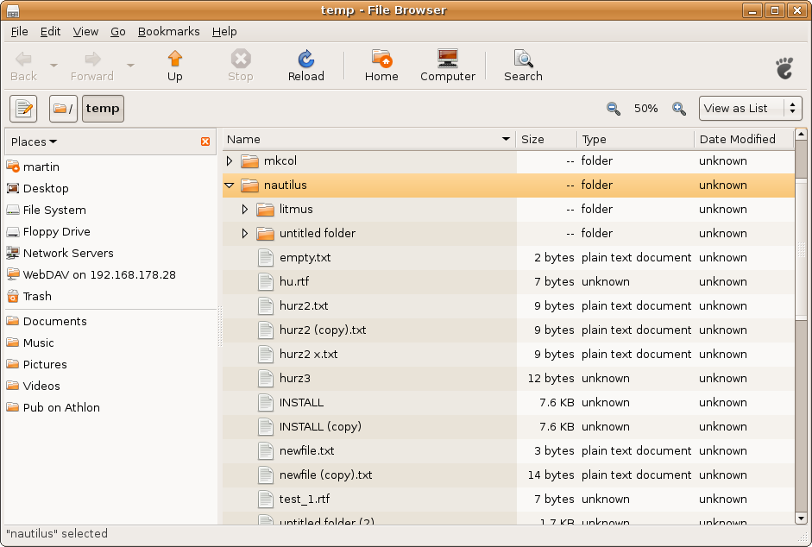
Task: Expand the litmus folder
Action: 245,210
